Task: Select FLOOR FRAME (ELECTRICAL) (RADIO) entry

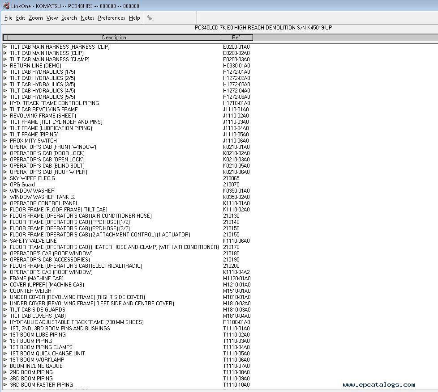Action: pyautogui.click(x=76, y=266)
